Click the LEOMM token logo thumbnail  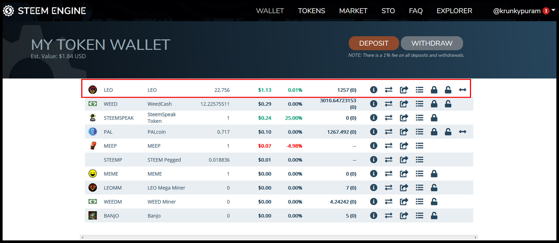93,188
